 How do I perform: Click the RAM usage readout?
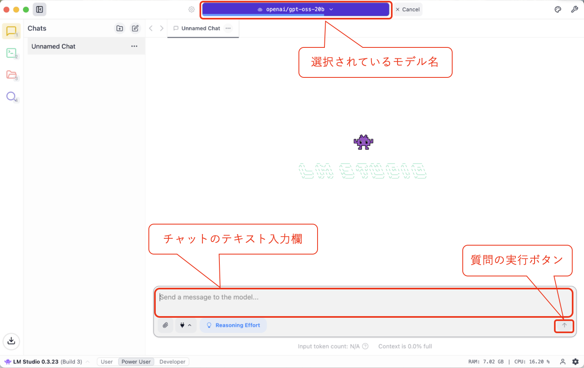(486, 362)
